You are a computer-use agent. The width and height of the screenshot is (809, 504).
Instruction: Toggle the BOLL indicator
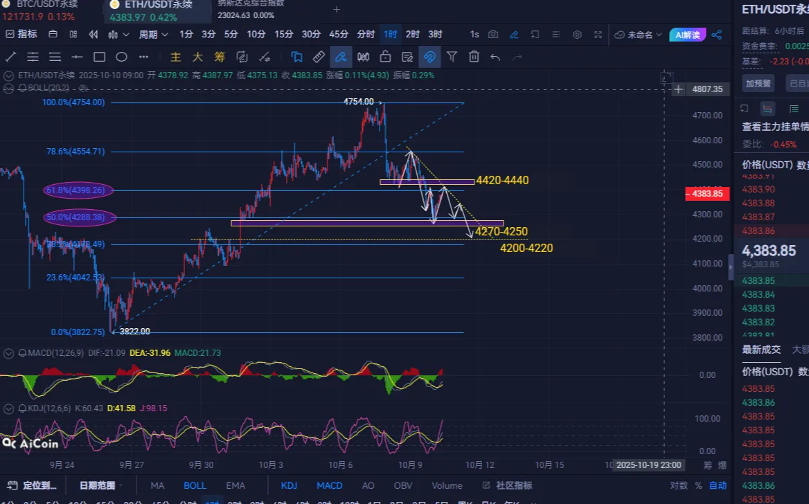click(195, 485)
